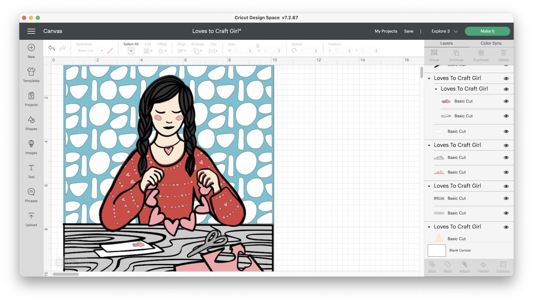Open the hamburger menu
Image resolution: width=533 pixels, height=302 pixels.
coord(31,31)
